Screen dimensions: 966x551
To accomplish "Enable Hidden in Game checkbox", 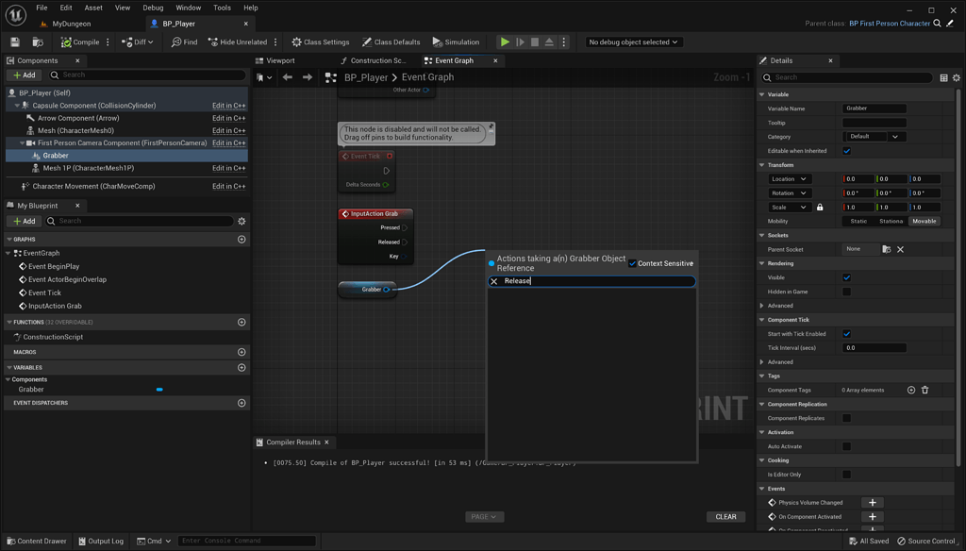I will (x=845, y=291).
